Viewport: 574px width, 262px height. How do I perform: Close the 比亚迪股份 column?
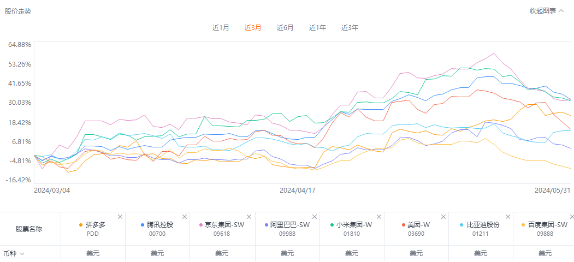coord(508,217)
